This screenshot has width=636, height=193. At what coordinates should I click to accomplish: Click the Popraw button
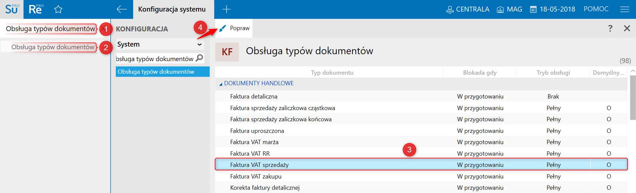235,28
